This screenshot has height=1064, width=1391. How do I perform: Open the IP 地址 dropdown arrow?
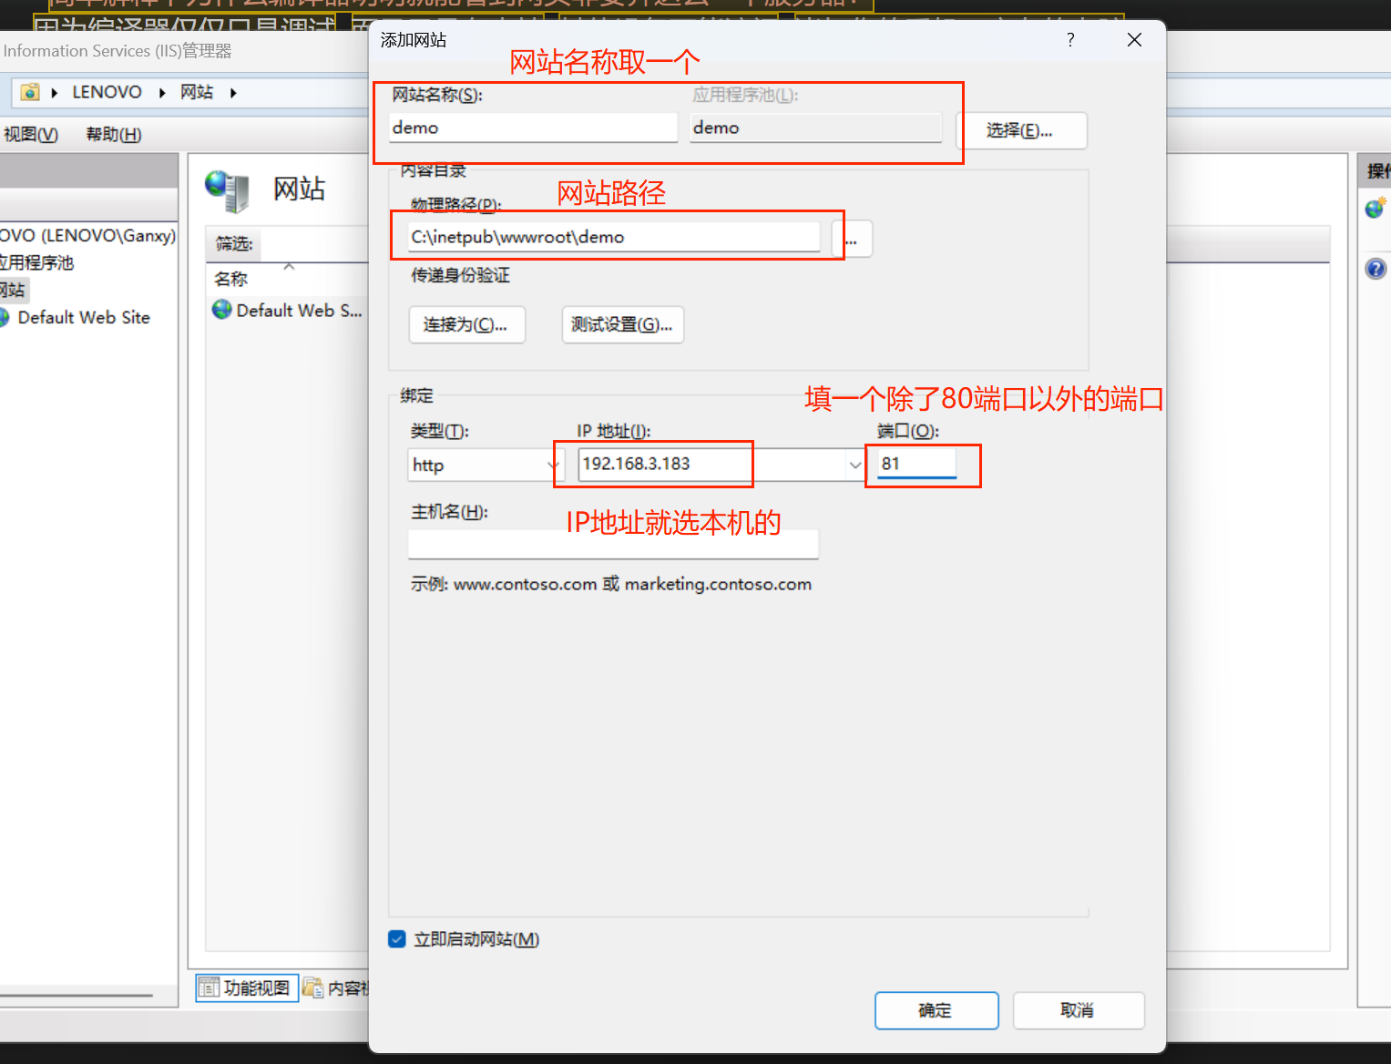[854, 465]
